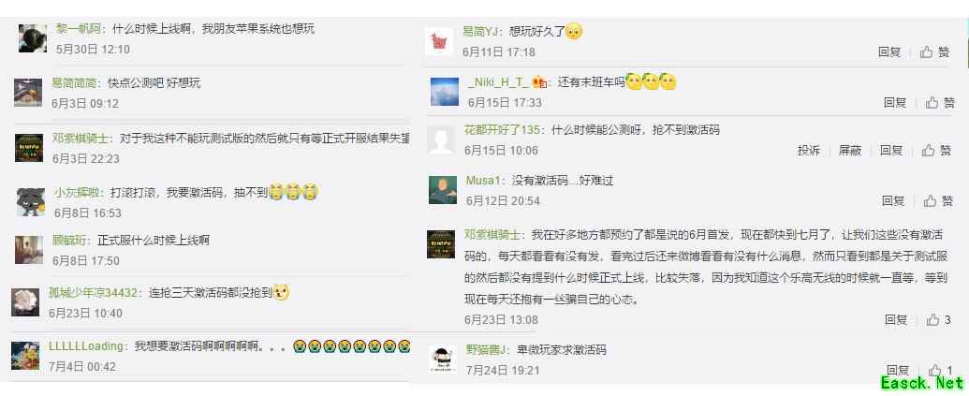
Task: Open username link 小灰辉啦
Action: point(76,193)
